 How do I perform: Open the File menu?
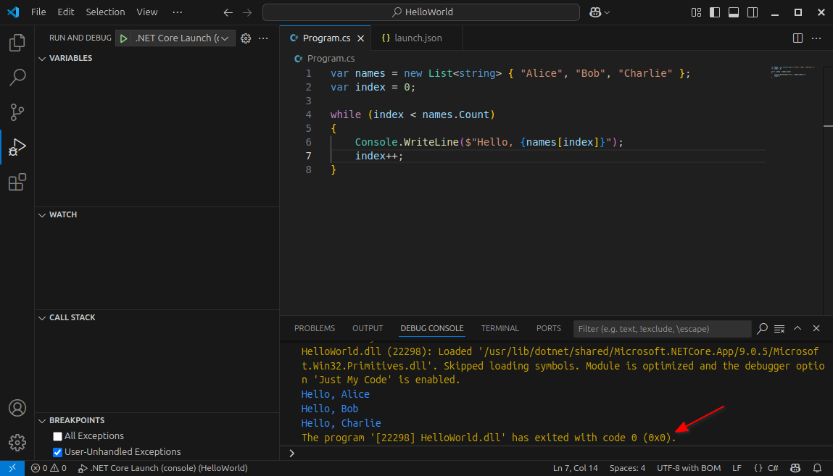38,12
